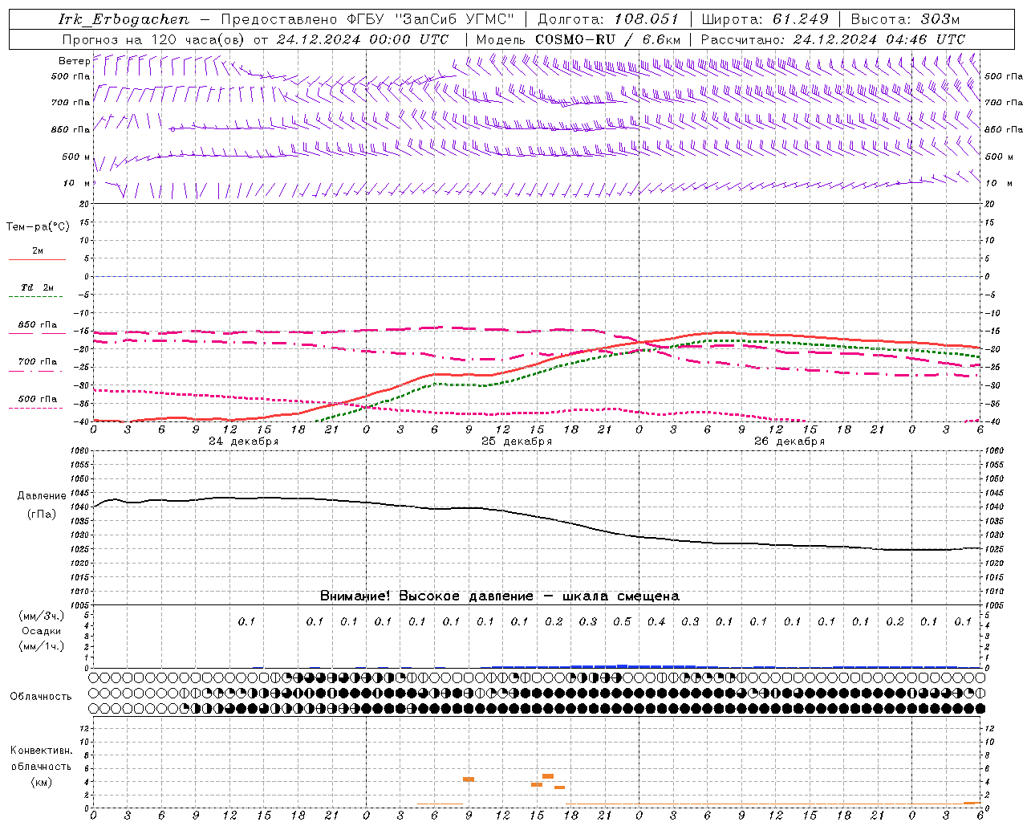Image resolution: width=1027 pixels, height=822 pixels.
Task: Click the 0.4 precipitation amount value
Action: point(656,621)
